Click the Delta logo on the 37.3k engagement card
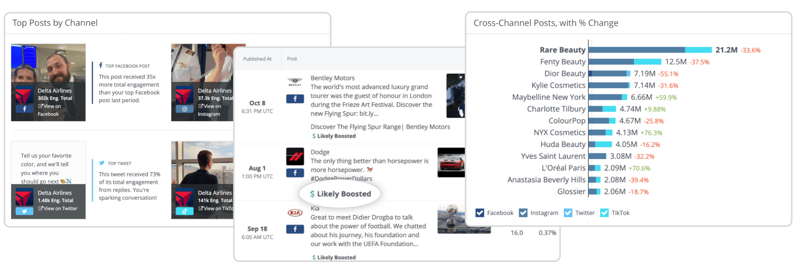Viewport: 794px width, 262px height. coord(185,95)
